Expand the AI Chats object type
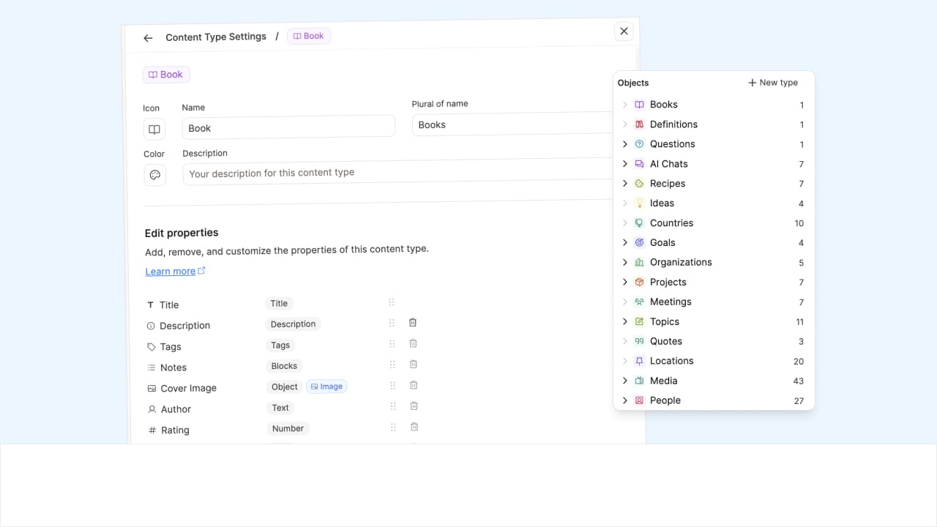 point(625,164)
